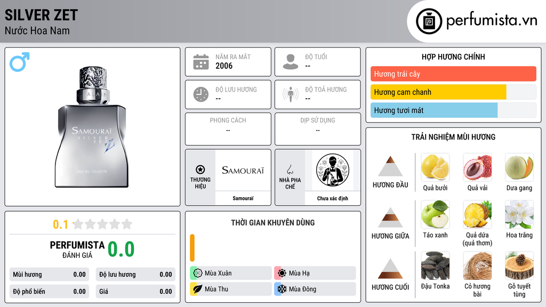Click the perfumer illustration above Chưa xác định
546x307 pixels.
(x=333, y=170)
